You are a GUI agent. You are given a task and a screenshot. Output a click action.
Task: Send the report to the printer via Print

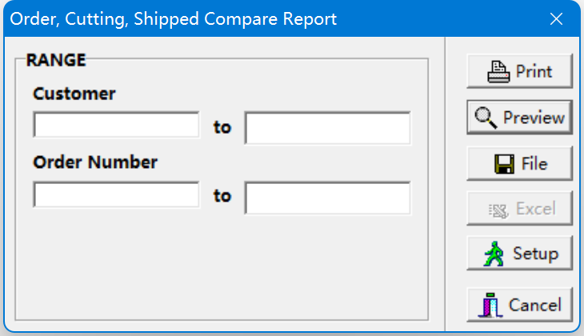click(x=519, y=71)
